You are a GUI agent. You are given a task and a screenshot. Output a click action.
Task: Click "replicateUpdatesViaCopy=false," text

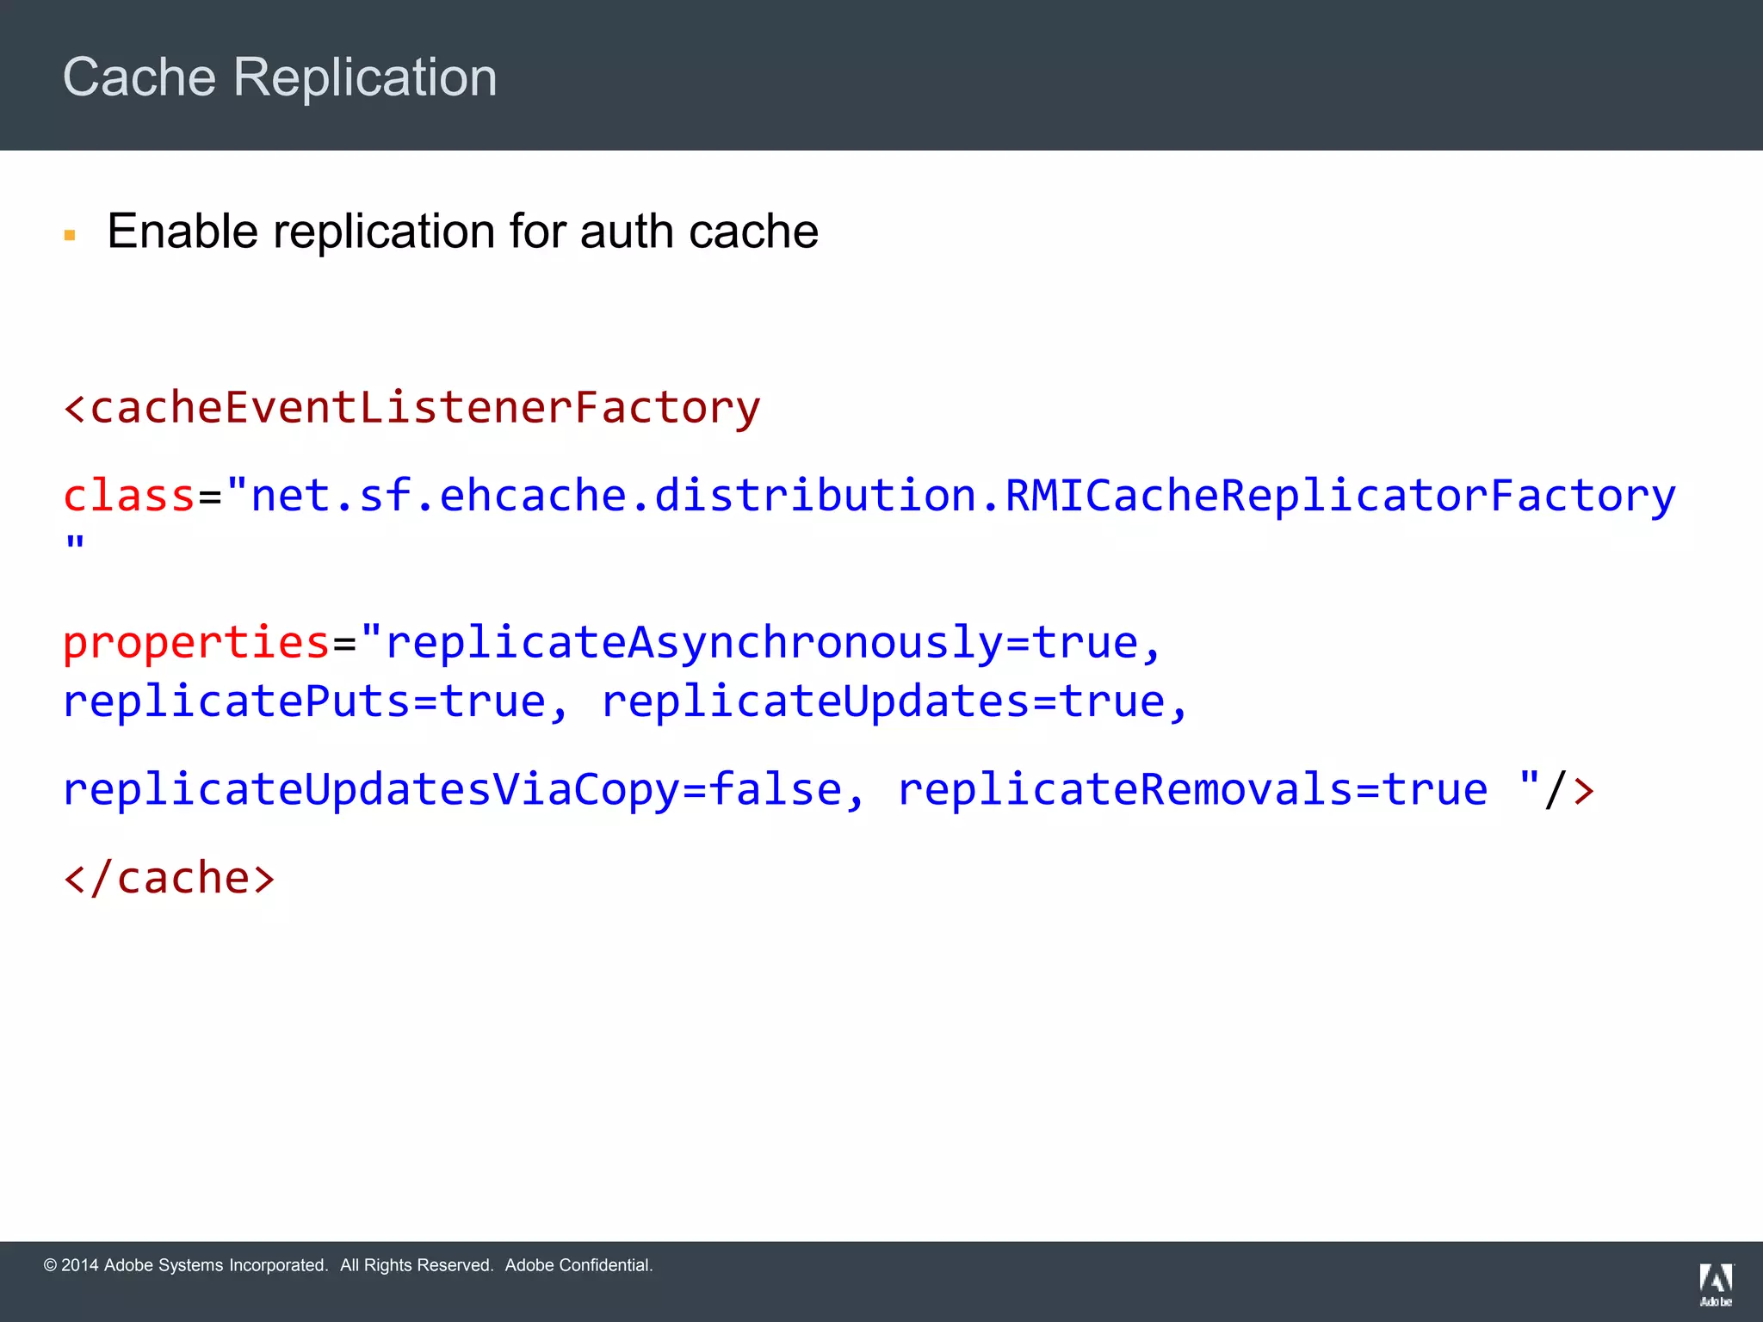coord(463,790)
